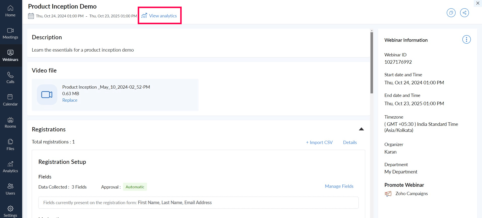Open Analytics from the sidebar
Screen dimensions: 482x218
click(x=10, y=167)
